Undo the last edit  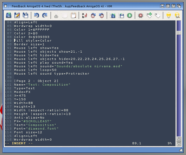37,15
